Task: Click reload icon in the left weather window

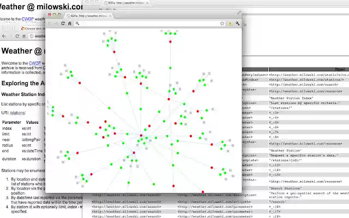Action: pos(17,36)
